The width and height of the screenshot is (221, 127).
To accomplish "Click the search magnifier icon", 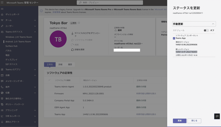I will pyautogui.click(x=80, y=2).
